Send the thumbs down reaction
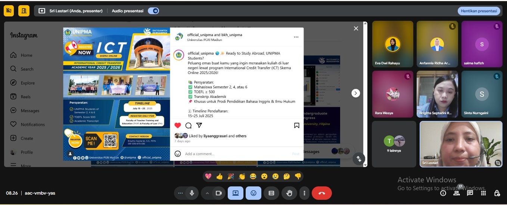The image size is (507, 205). [x=298, y=176]
